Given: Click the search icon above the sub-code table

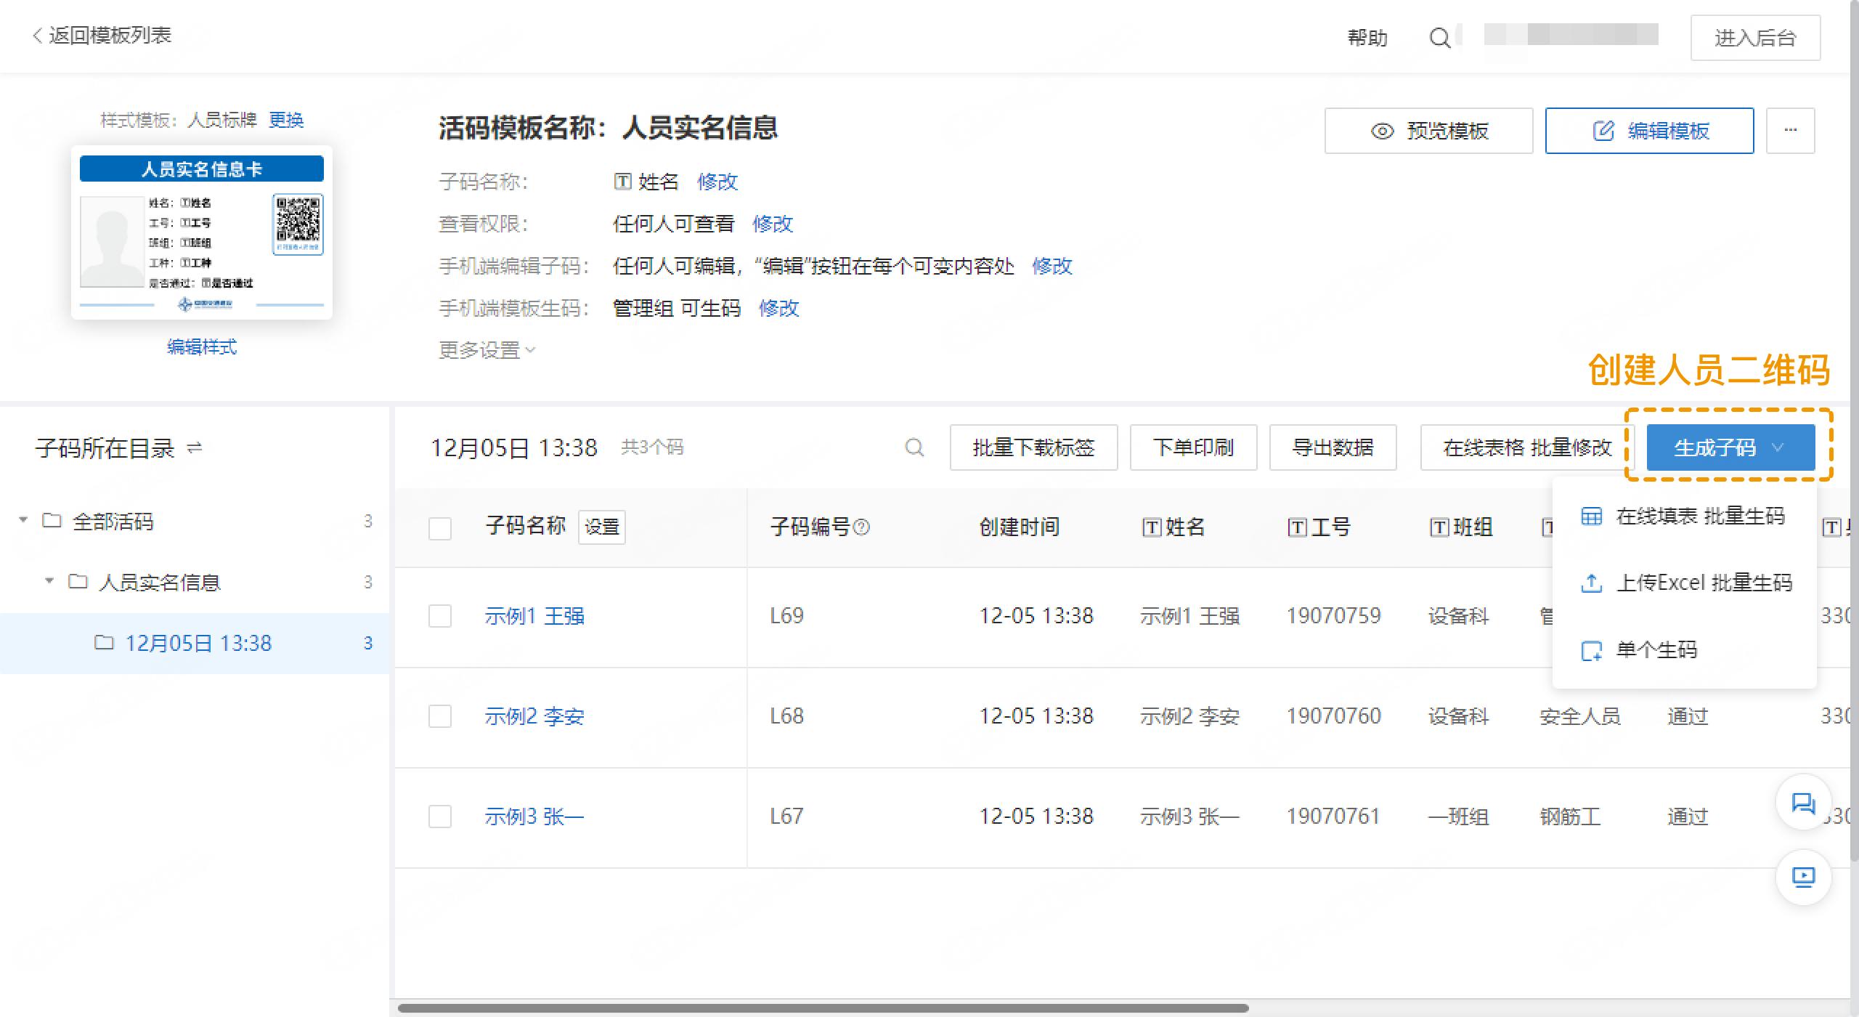Looking at the screenshot, I should (x=915, y=447).
